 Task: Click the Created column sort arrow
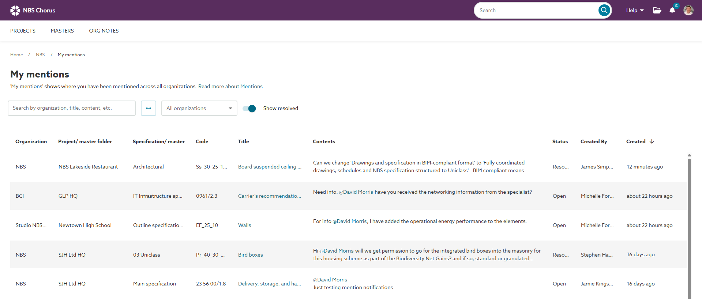652,141
